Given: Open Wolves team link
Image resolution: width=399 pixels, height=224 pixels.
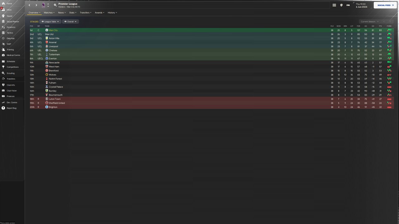Looking at the screenshot, I should coord(52,75).
